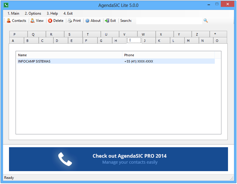Switch to the D tab
Viewport: 237px width, 184px height.
61,40
